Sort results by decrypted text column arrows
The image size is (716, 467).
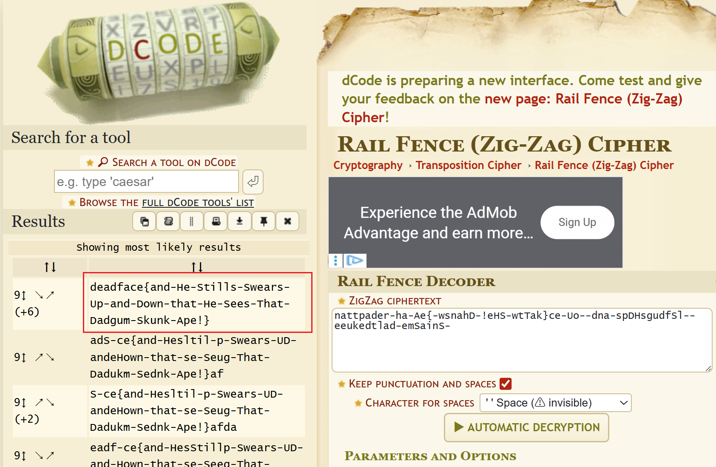[x=197, y=267]
